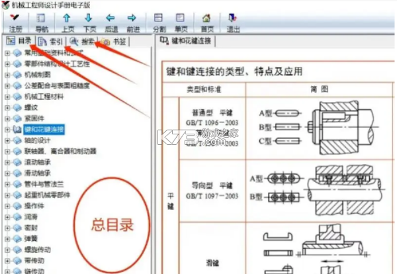Click book icon beside 管件与管法兰
The height and width of the screenshot is (274, 397).
[x=17, y=184]
